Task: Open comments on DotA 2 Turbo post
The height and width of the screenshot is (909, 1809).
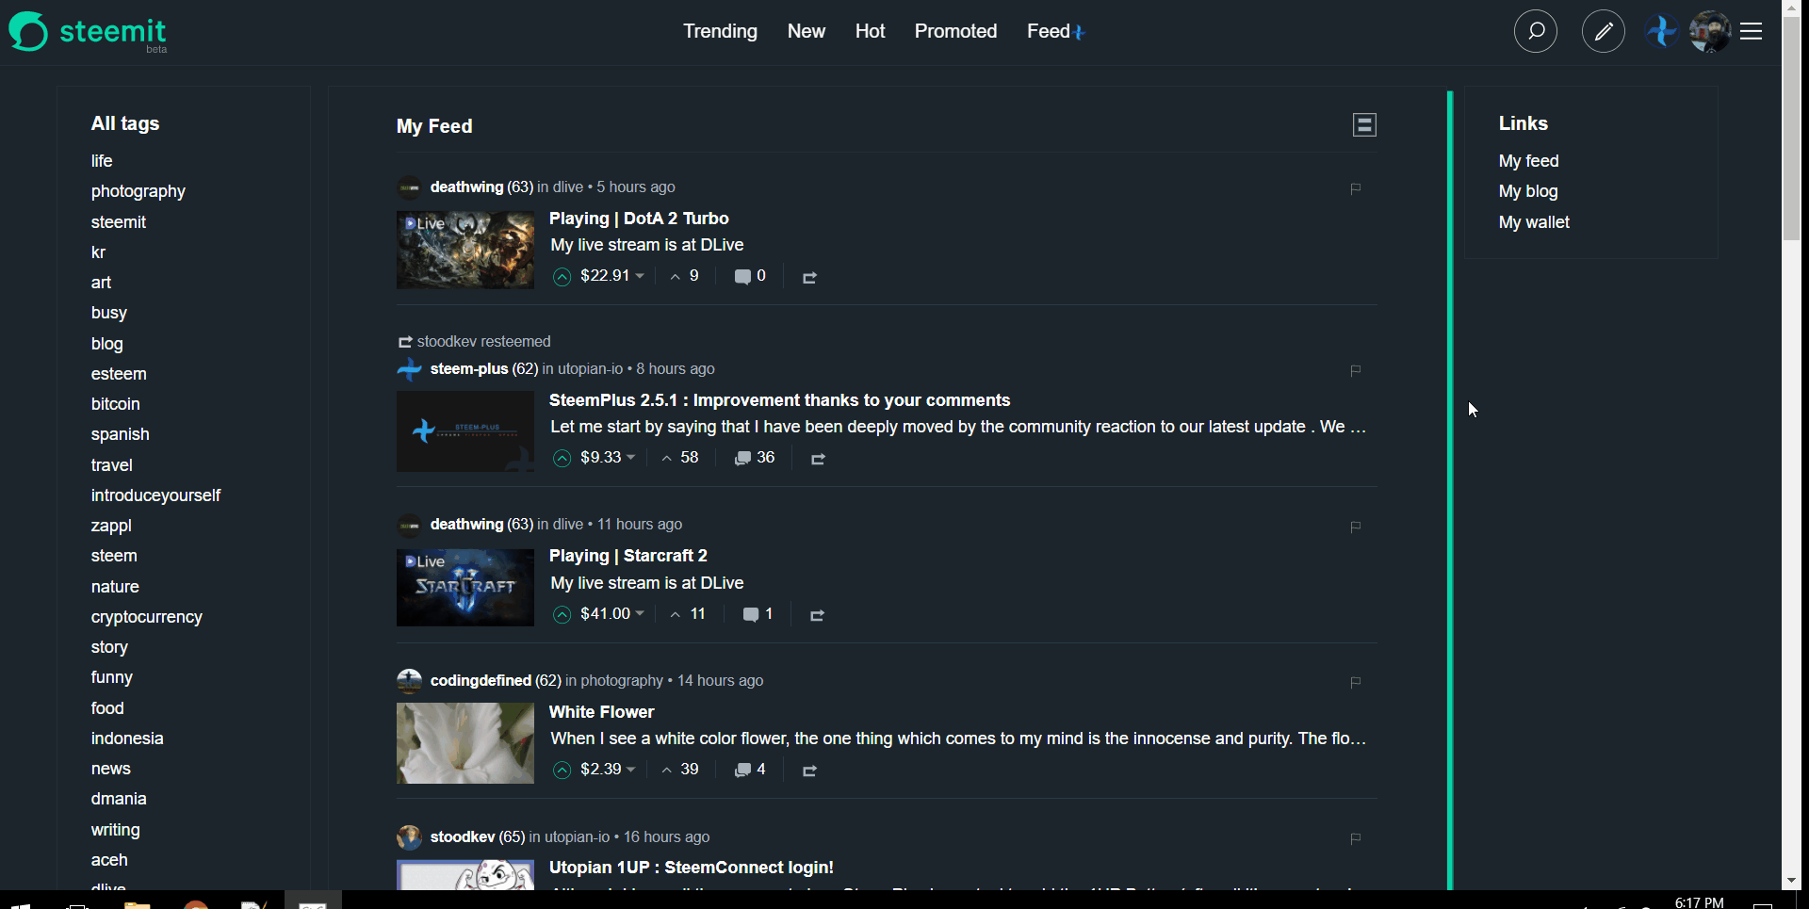Action: tap(750, 276)
